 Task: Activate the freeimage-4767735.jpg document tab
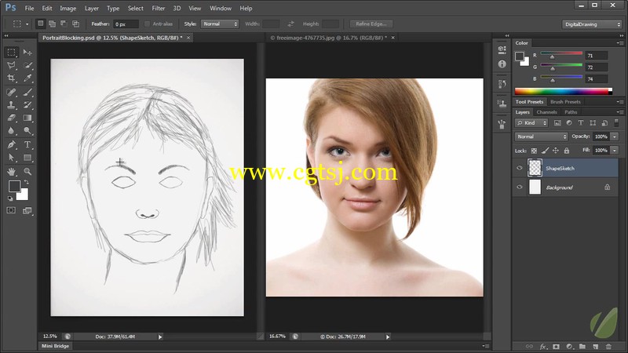click(x=328, y=38)
